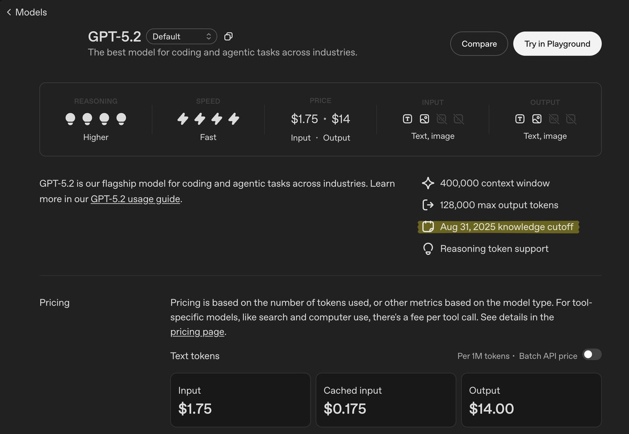
Task: Click 'Reasoning token support' text
Action: pos(494,249)
